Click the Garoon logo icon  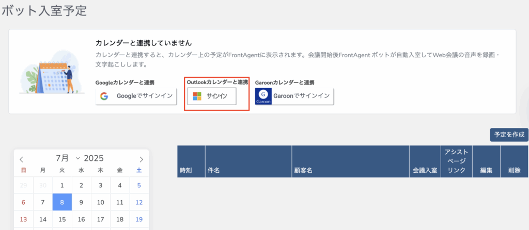point(263,96)
